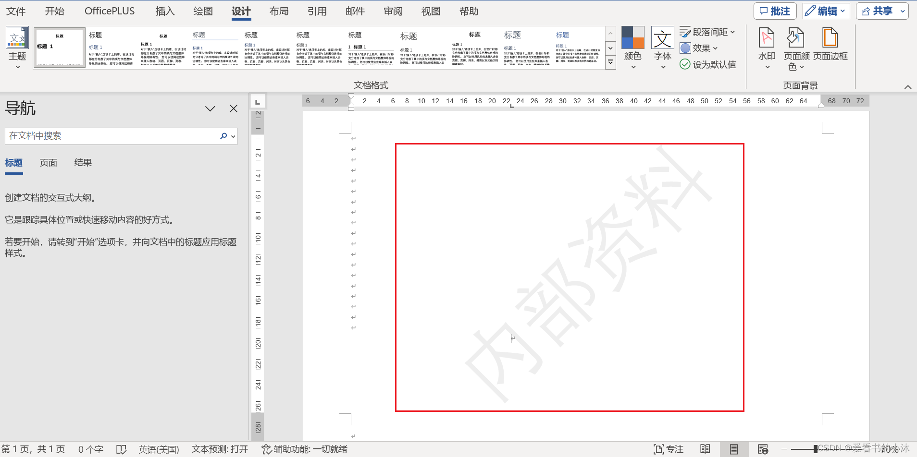The width and height of the screenshot is (917, 457).
Task: Expand the full document format gallery
Action: (610, 62)
